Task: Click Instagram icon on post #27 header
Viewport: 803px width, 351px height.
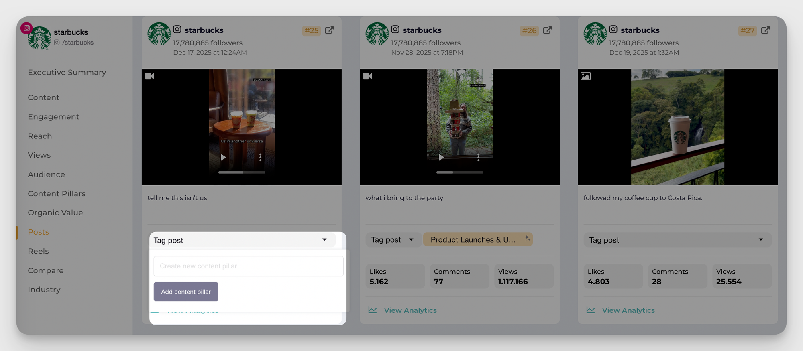Action: pos(613,29)
